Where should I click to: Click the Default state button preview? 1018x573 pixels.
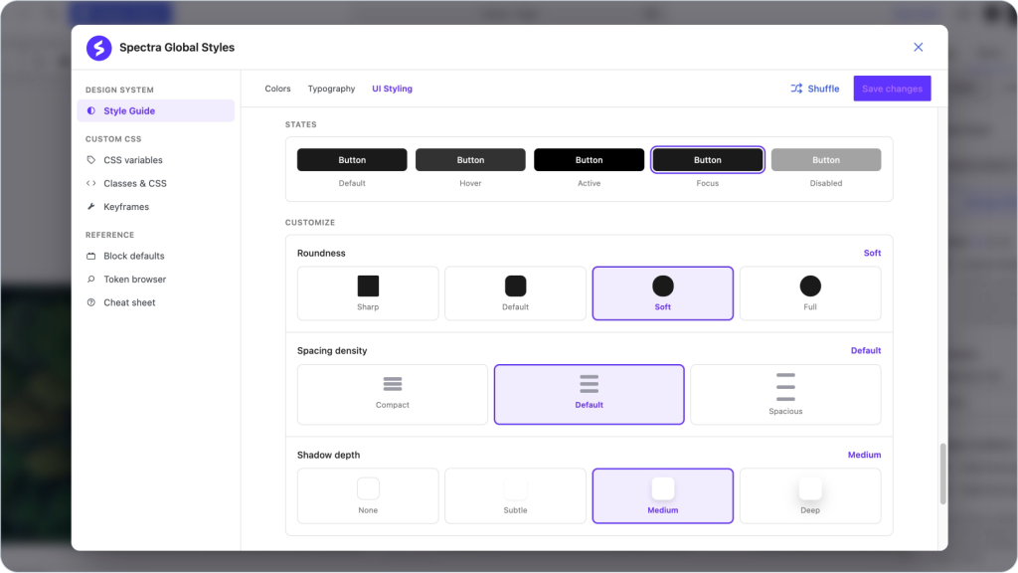352,160
